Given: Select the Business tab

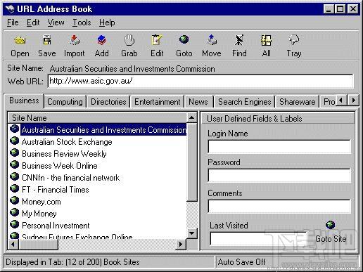Looking at the screenshot, I should [24, 101].
